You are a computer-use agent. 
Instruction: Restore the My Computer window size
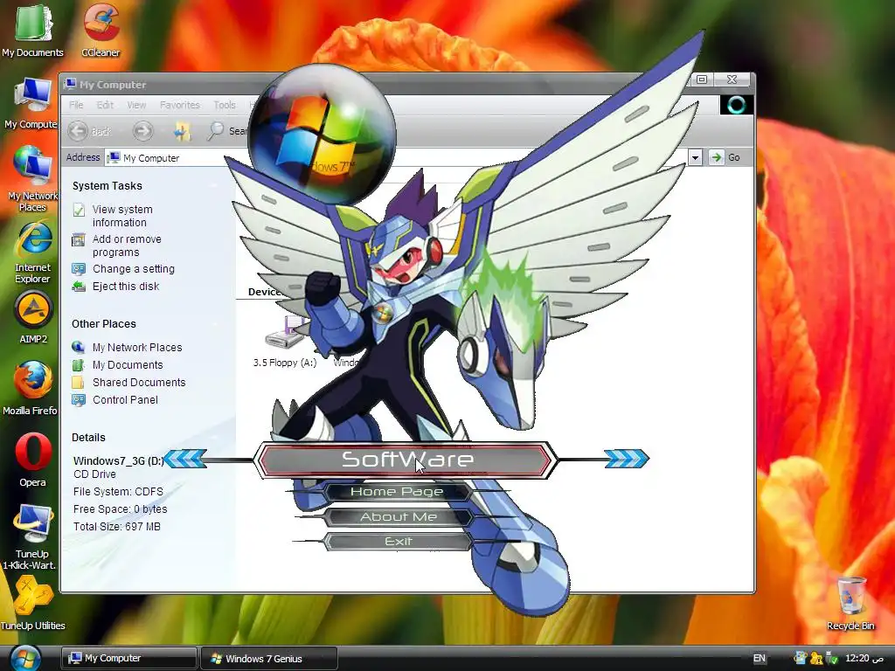point(702,80)
